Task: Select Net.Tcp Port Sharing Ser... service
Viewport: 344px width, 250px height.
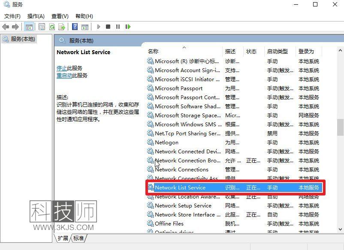Action: (234, 133)
